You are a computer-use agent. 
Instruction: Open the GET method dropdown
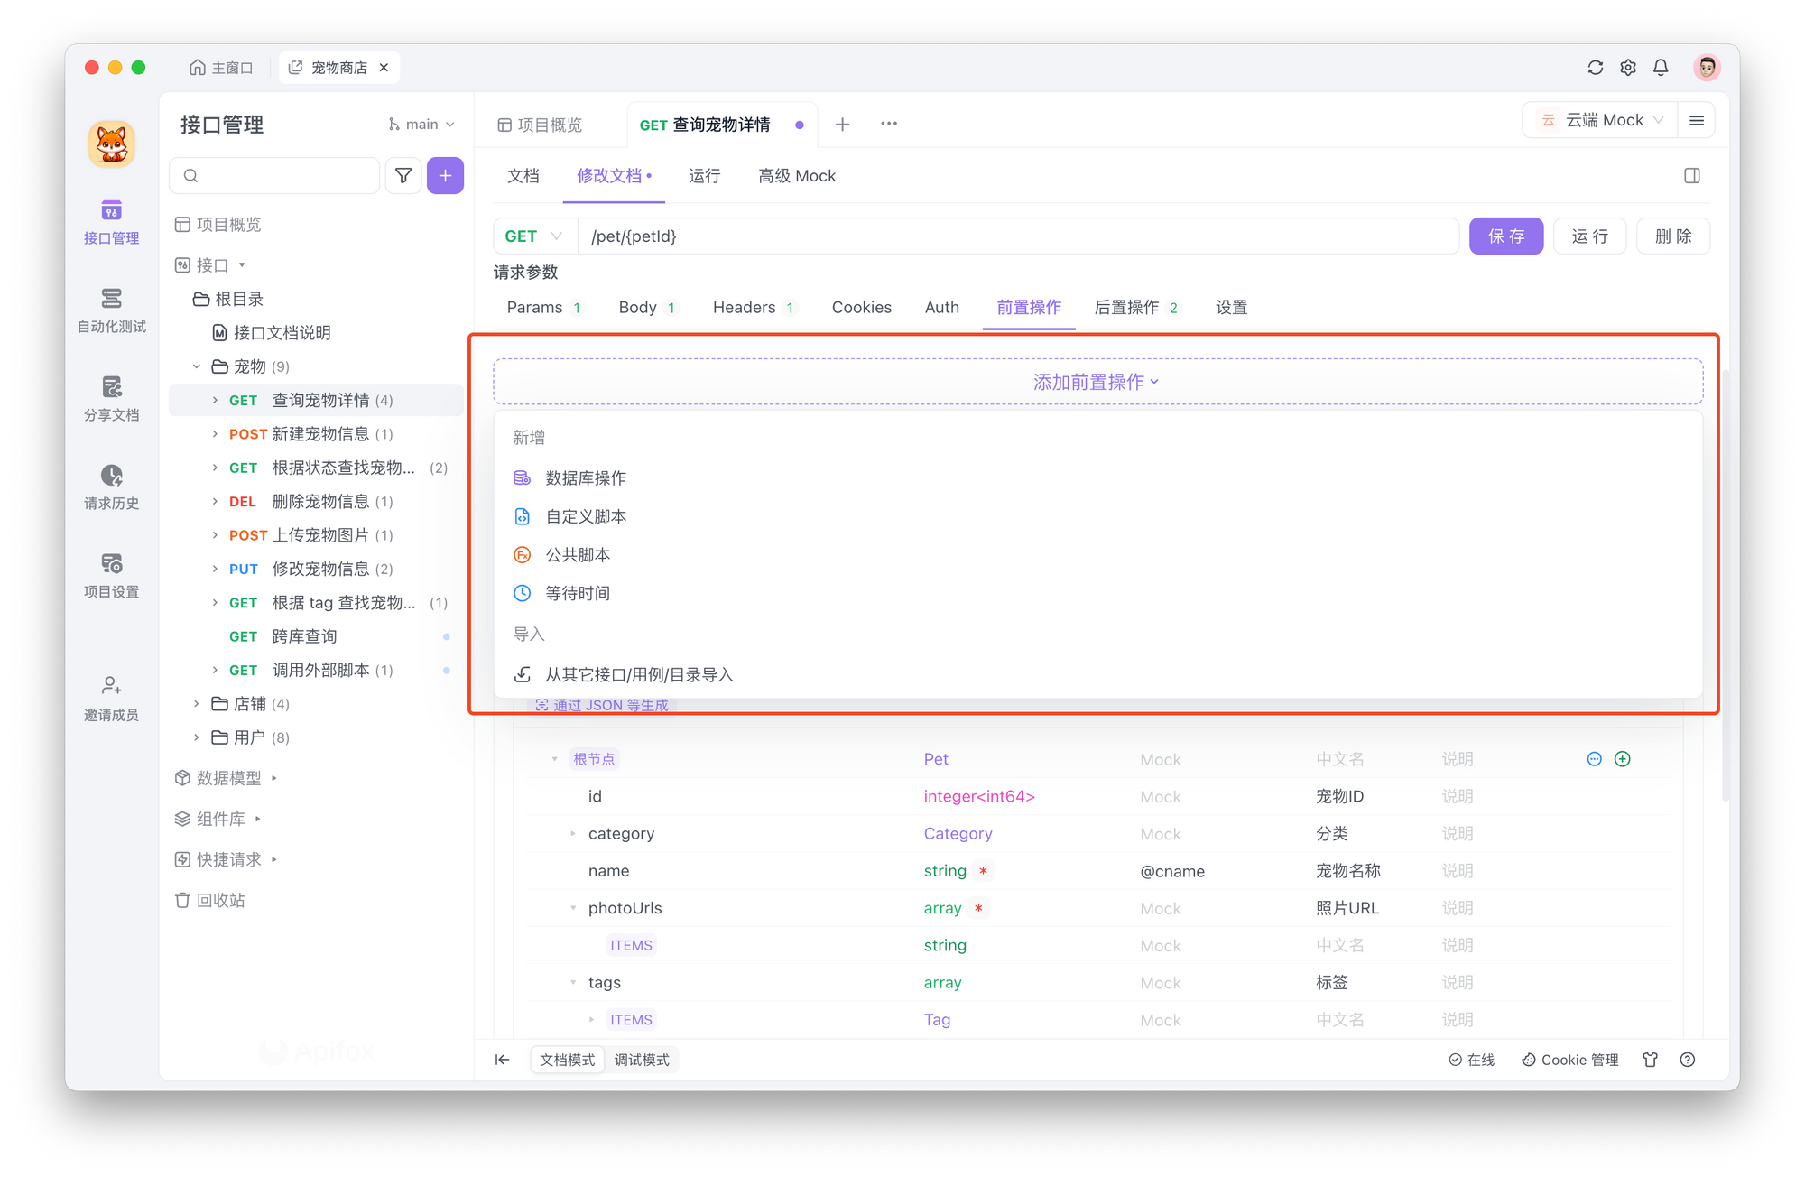pyautogui.click(x=534, y=236)
